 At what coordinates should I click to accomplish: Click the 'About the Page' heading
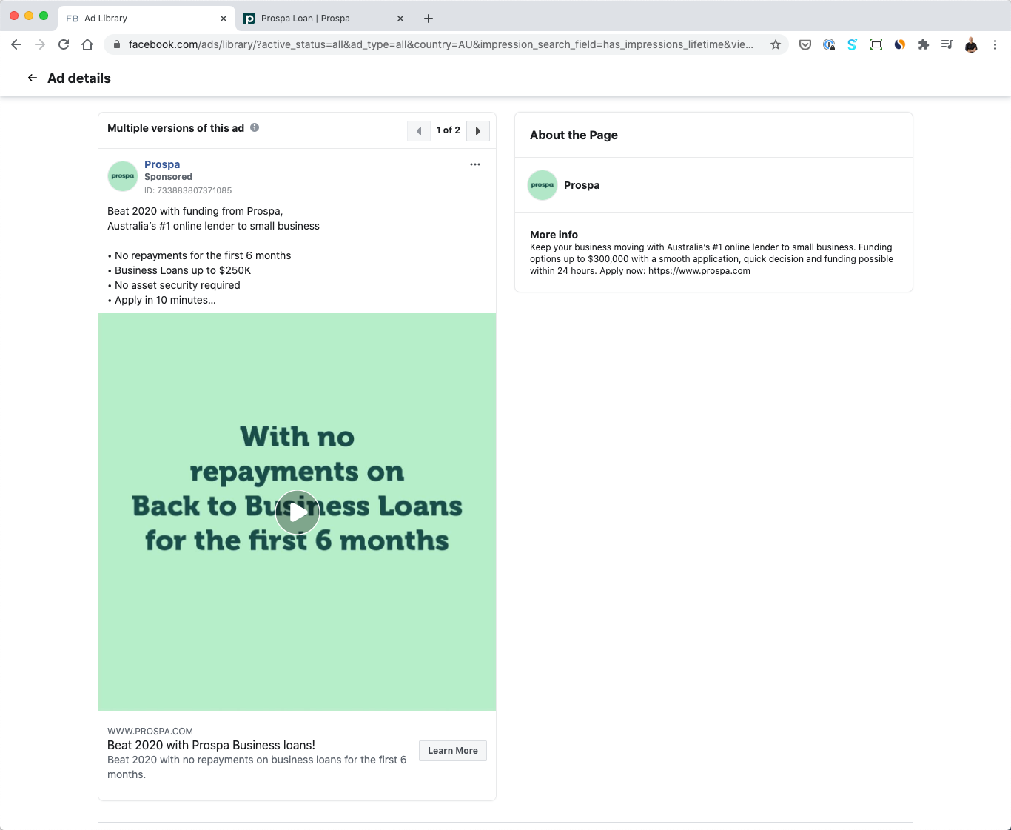(x=574, y=135)
